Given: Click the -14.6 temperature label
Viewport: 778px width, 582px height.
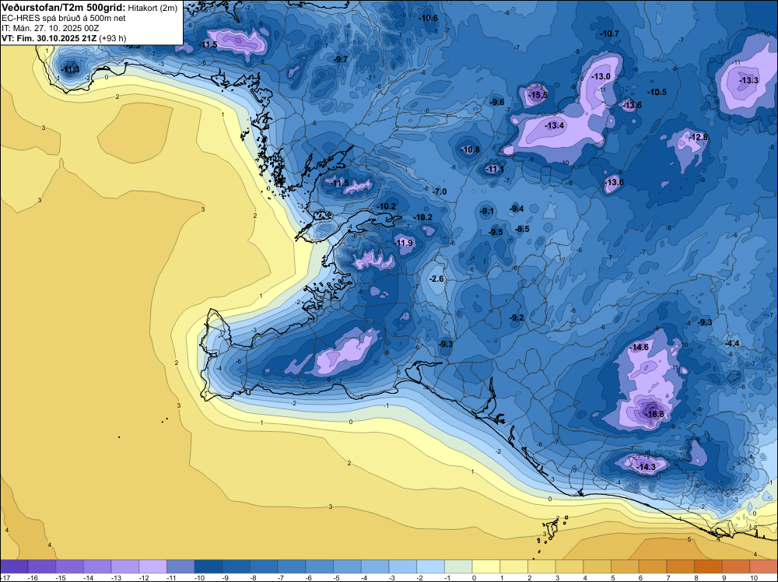Looking at the screenshot, I should (x=639, y=347).
